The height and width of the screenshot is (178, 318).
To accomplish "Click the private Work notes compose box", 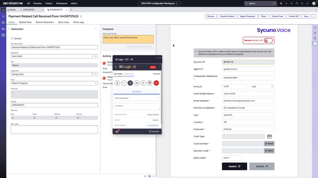I will tap(128, 39).
